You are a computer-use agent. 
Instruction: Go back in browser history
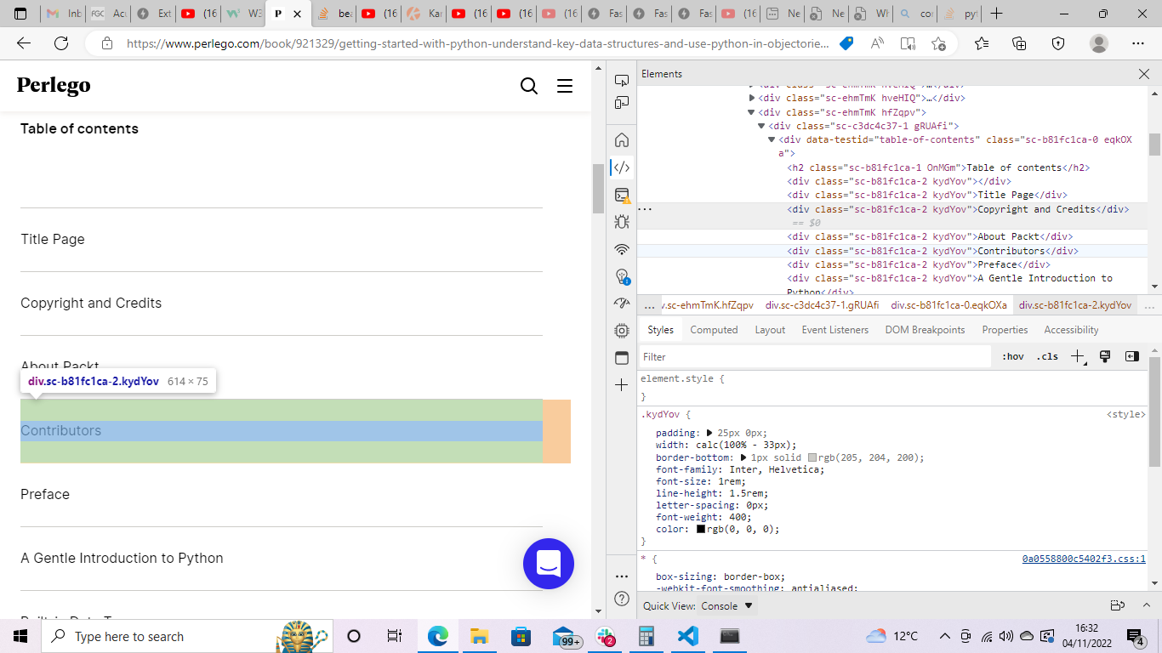click(x=24, y=43)
